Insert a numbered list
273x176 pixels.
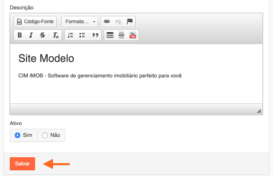70,35
